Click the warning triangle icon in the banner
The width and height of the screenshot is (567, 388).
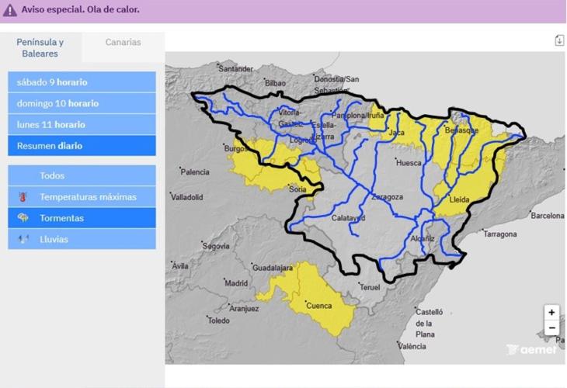click(10, 11)
